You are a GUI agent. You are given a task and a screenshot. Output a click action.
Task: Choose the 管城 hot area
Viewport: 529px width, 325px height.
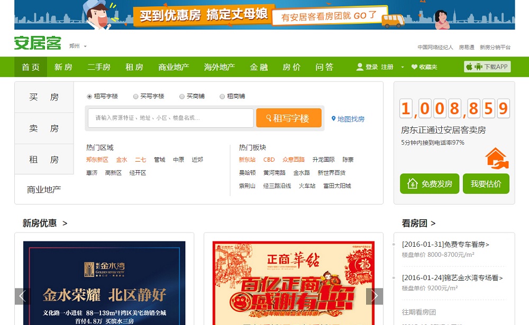[160, 160]
